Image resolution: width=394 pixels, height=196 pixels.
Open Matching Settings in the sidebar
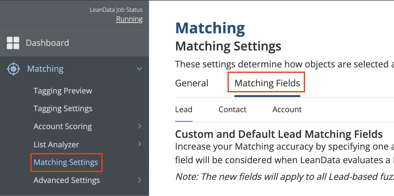coord(66,162)
